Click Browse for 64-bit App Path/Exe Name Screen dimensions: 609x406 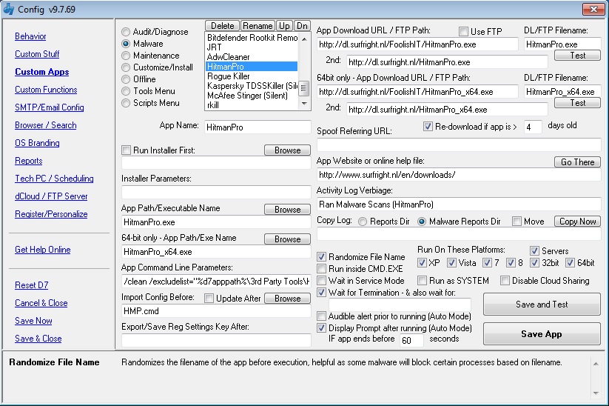287,239
